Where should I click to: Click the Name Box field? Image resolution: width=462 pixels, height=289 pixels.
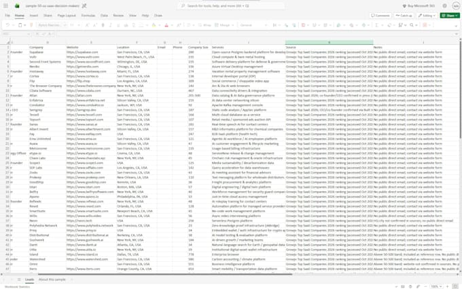16,34
